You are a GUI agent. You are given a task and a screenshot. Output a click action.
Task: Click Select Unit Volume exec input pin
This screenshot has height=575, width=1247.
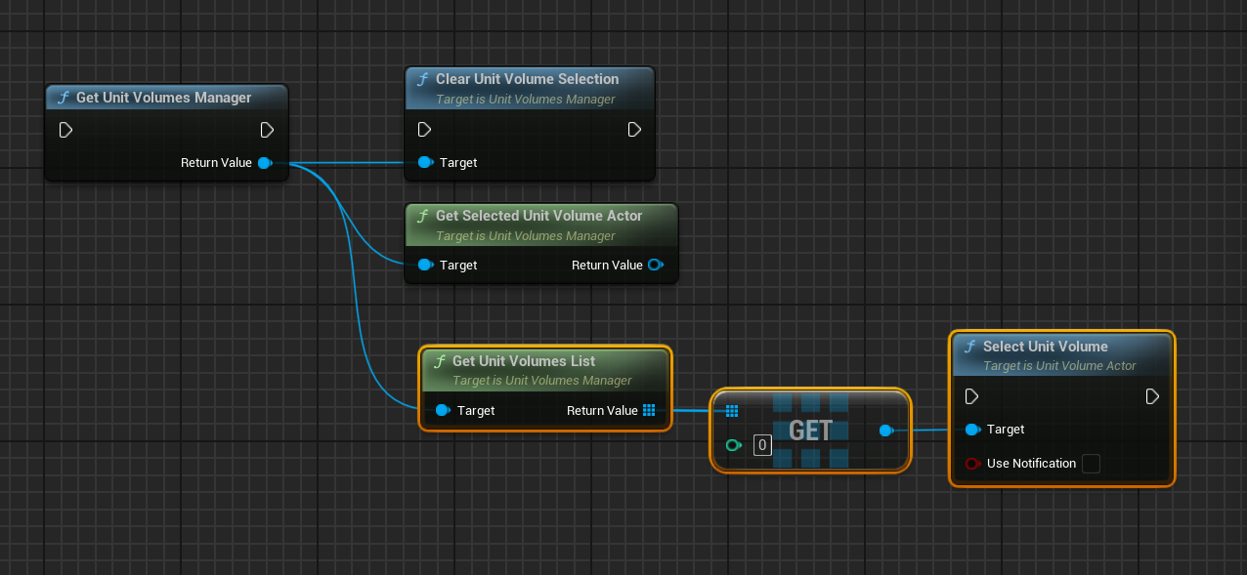coord(971,396)
